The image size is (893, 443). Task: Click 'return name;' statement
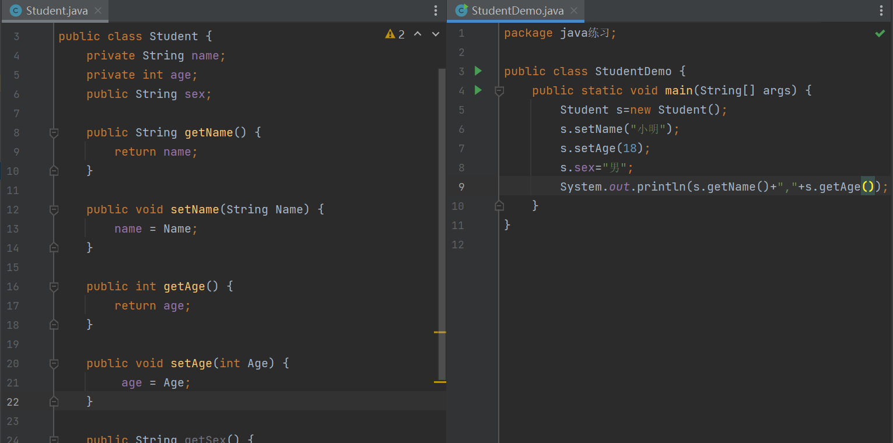[x=156, y=152]
